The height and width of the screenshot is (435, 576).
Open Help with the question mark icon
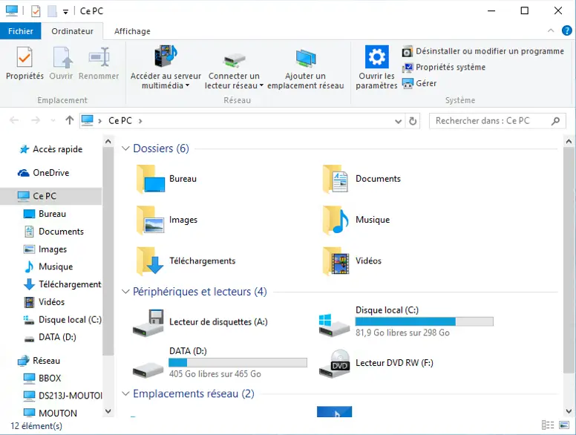[567, 30]
